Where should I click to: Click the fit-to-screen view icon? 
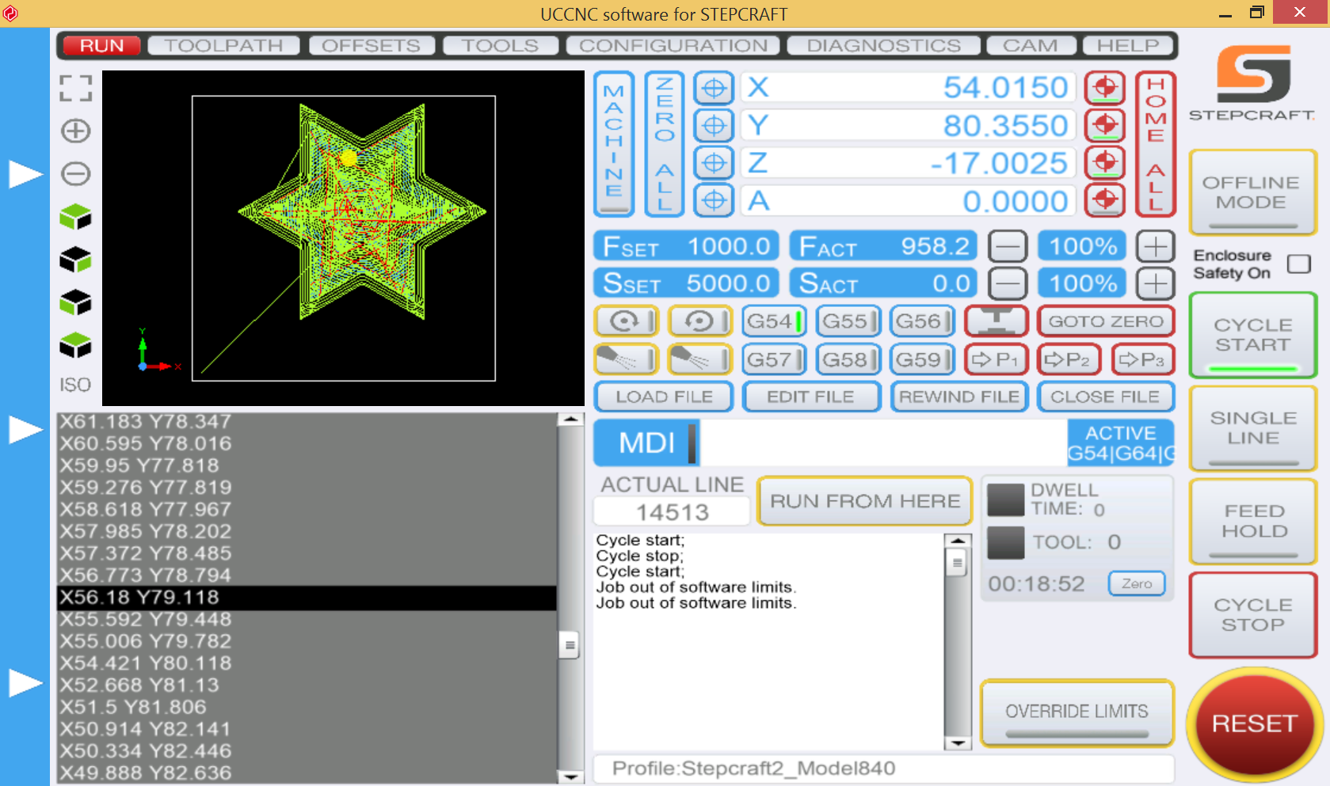pyautogui.click(x=76, y=88)
